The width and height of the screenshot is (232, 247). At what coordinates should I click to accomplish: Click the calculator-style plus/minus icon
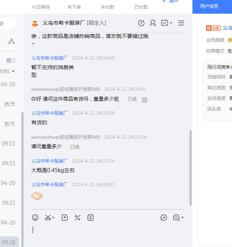tap(78, 218)
